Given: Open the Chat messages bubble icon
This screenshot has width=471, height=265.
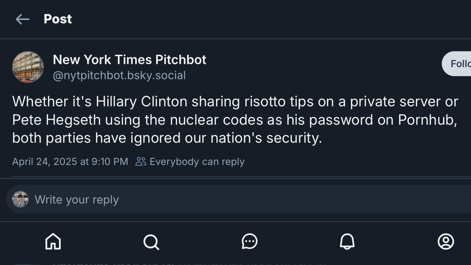Looking at the screenshot, I should pos(249,241).
